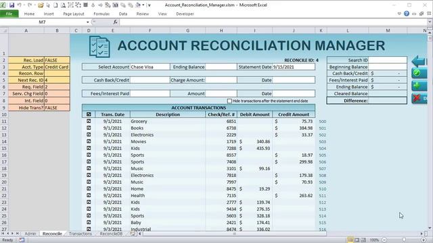
Task: Open the Undo history dropdown arrow
Action: click(24, 5)
